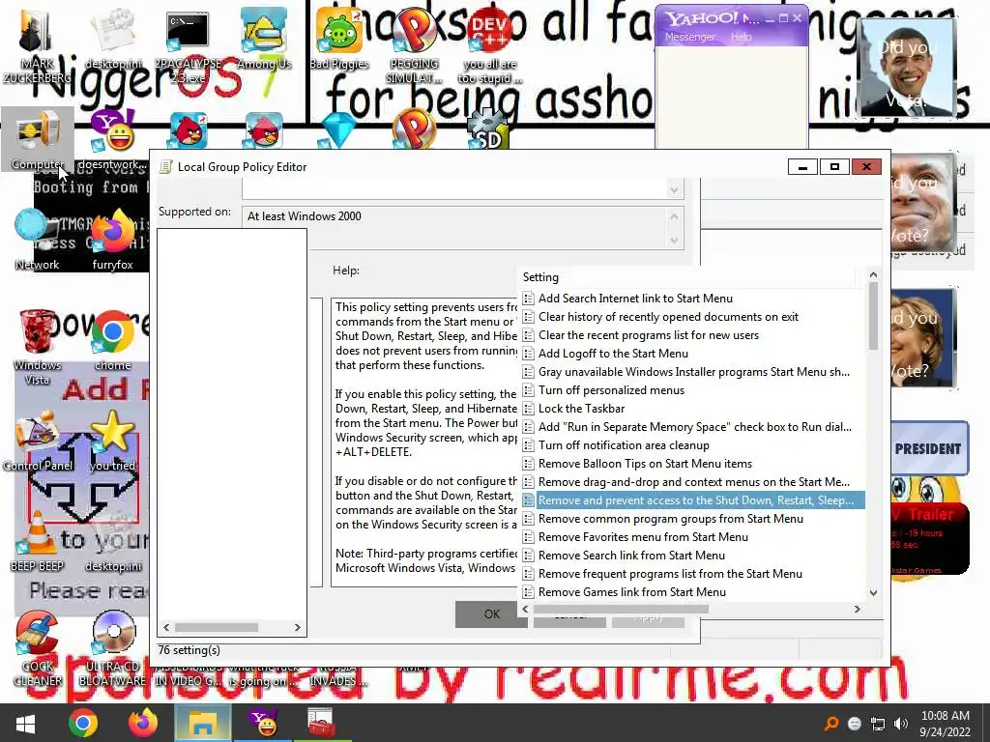Select 'Remove common program groups from Start Menu'

671,519
